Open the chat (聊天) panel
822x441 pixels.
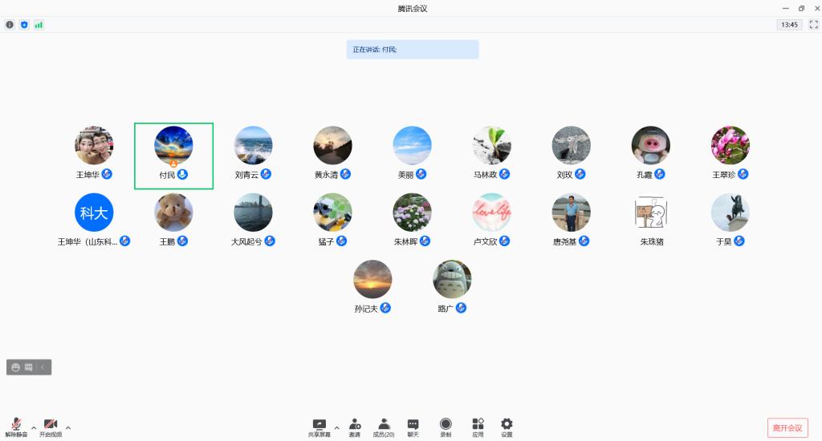[x=413, y=427]
